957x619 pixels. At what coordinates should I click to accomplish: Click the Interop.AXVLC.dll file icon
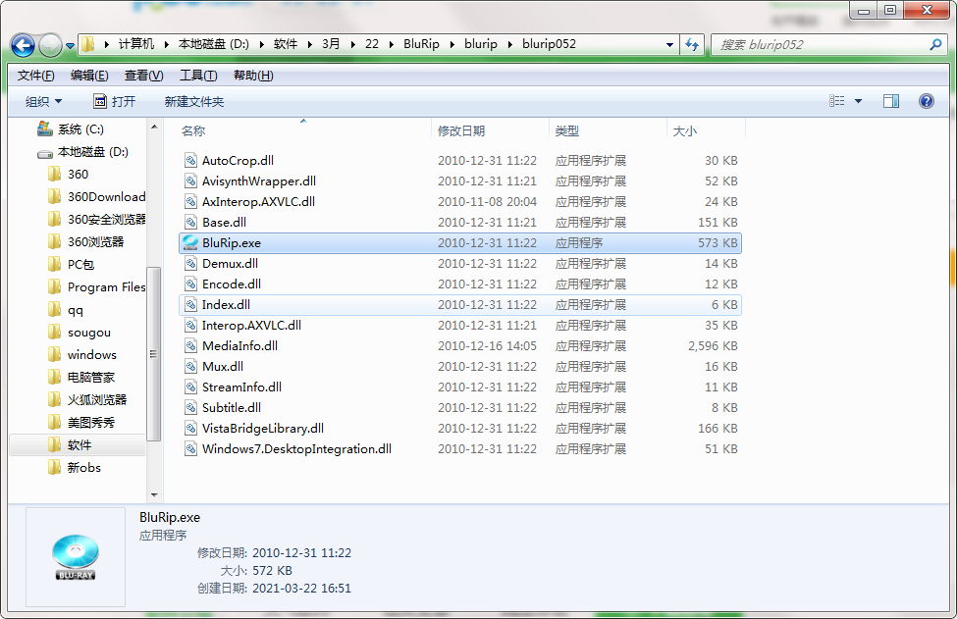(x=191, y=326)
